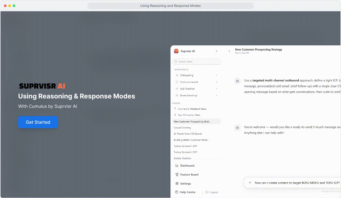Open the Casual Greeting chat
Image resolution: width=341 pixels, height=198 pixels.
pyautogui.click(x=182, y=128)
